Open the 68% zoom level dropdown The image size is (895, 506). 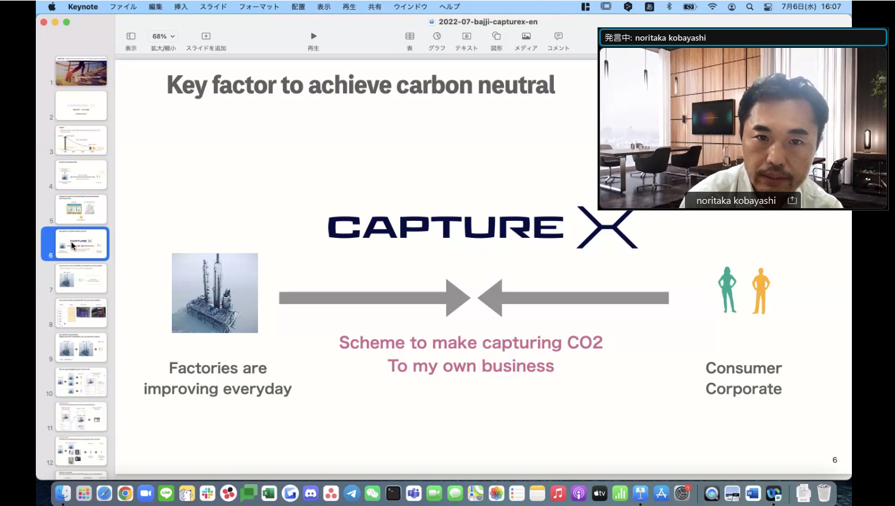163,36
